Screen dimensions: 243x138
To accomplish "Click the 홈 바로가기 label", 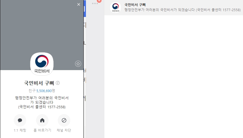I will point(42,130).
